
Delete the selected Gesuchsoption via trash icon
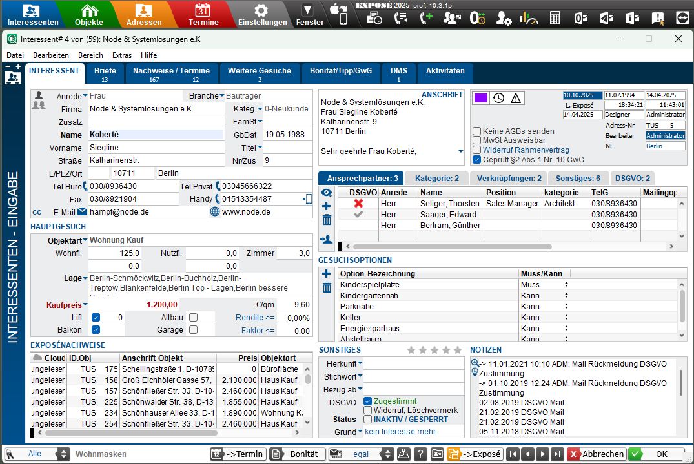tap(327, 287)
